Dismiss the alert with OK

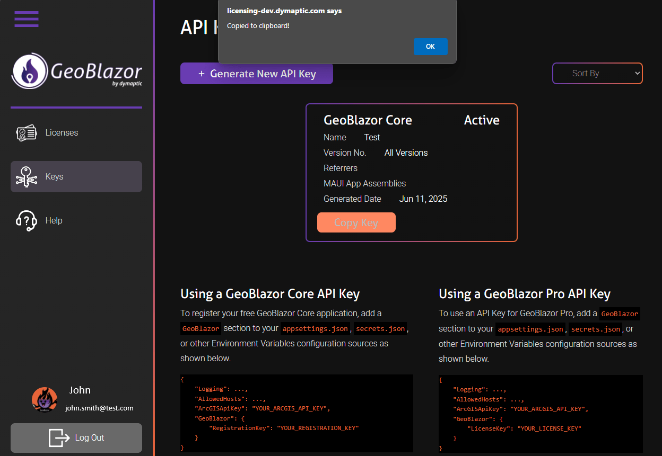430,47
